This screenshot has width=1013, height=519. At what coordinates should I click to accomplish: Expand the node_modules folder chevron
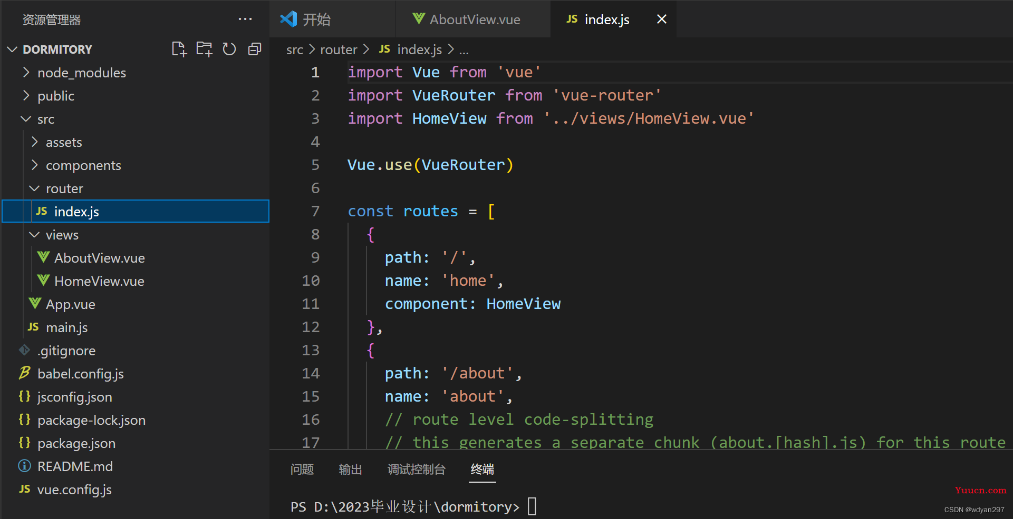[26, 73]
